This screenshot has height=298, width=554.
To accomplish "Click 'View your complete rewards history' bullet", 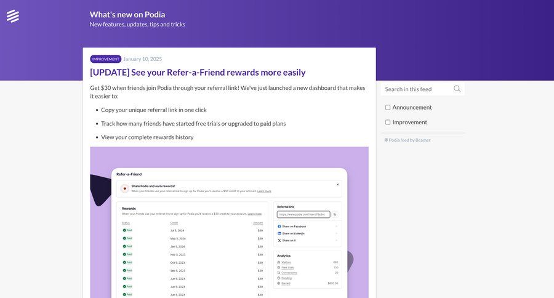I will 147,137.
